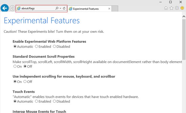This screenshot has width=186, height=113.
Task: Click the search magnifier in address bar
Action: (x=57, y=8)
